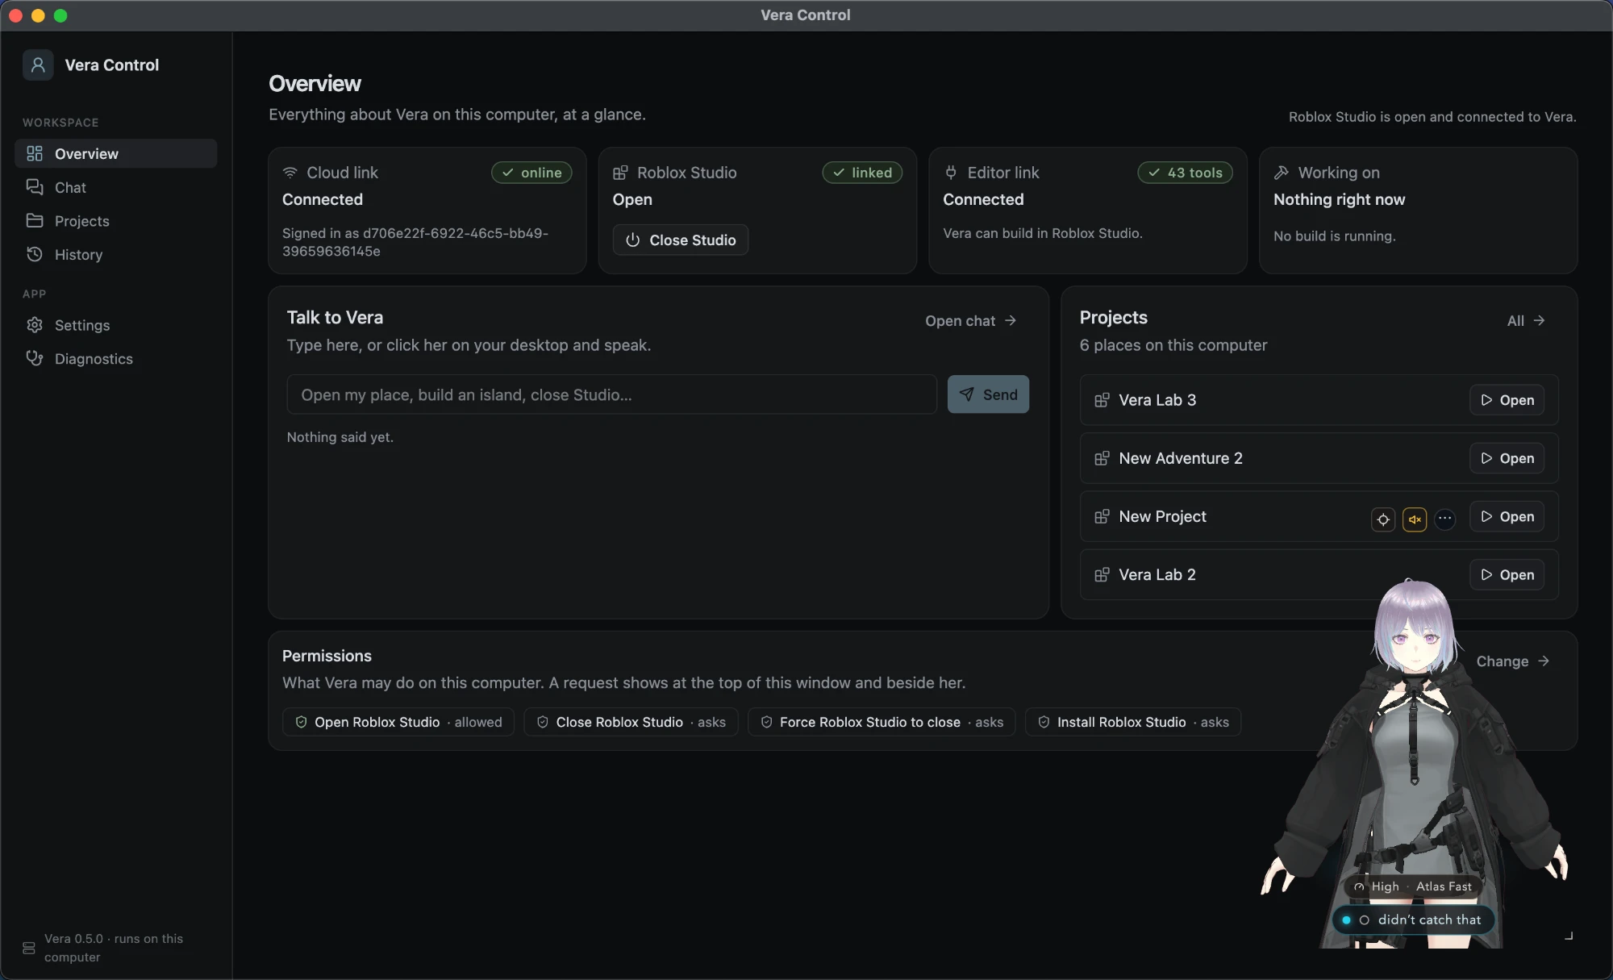Click the New Adventure 2 place icon
1613x980 pixels.
[1102, 458]
